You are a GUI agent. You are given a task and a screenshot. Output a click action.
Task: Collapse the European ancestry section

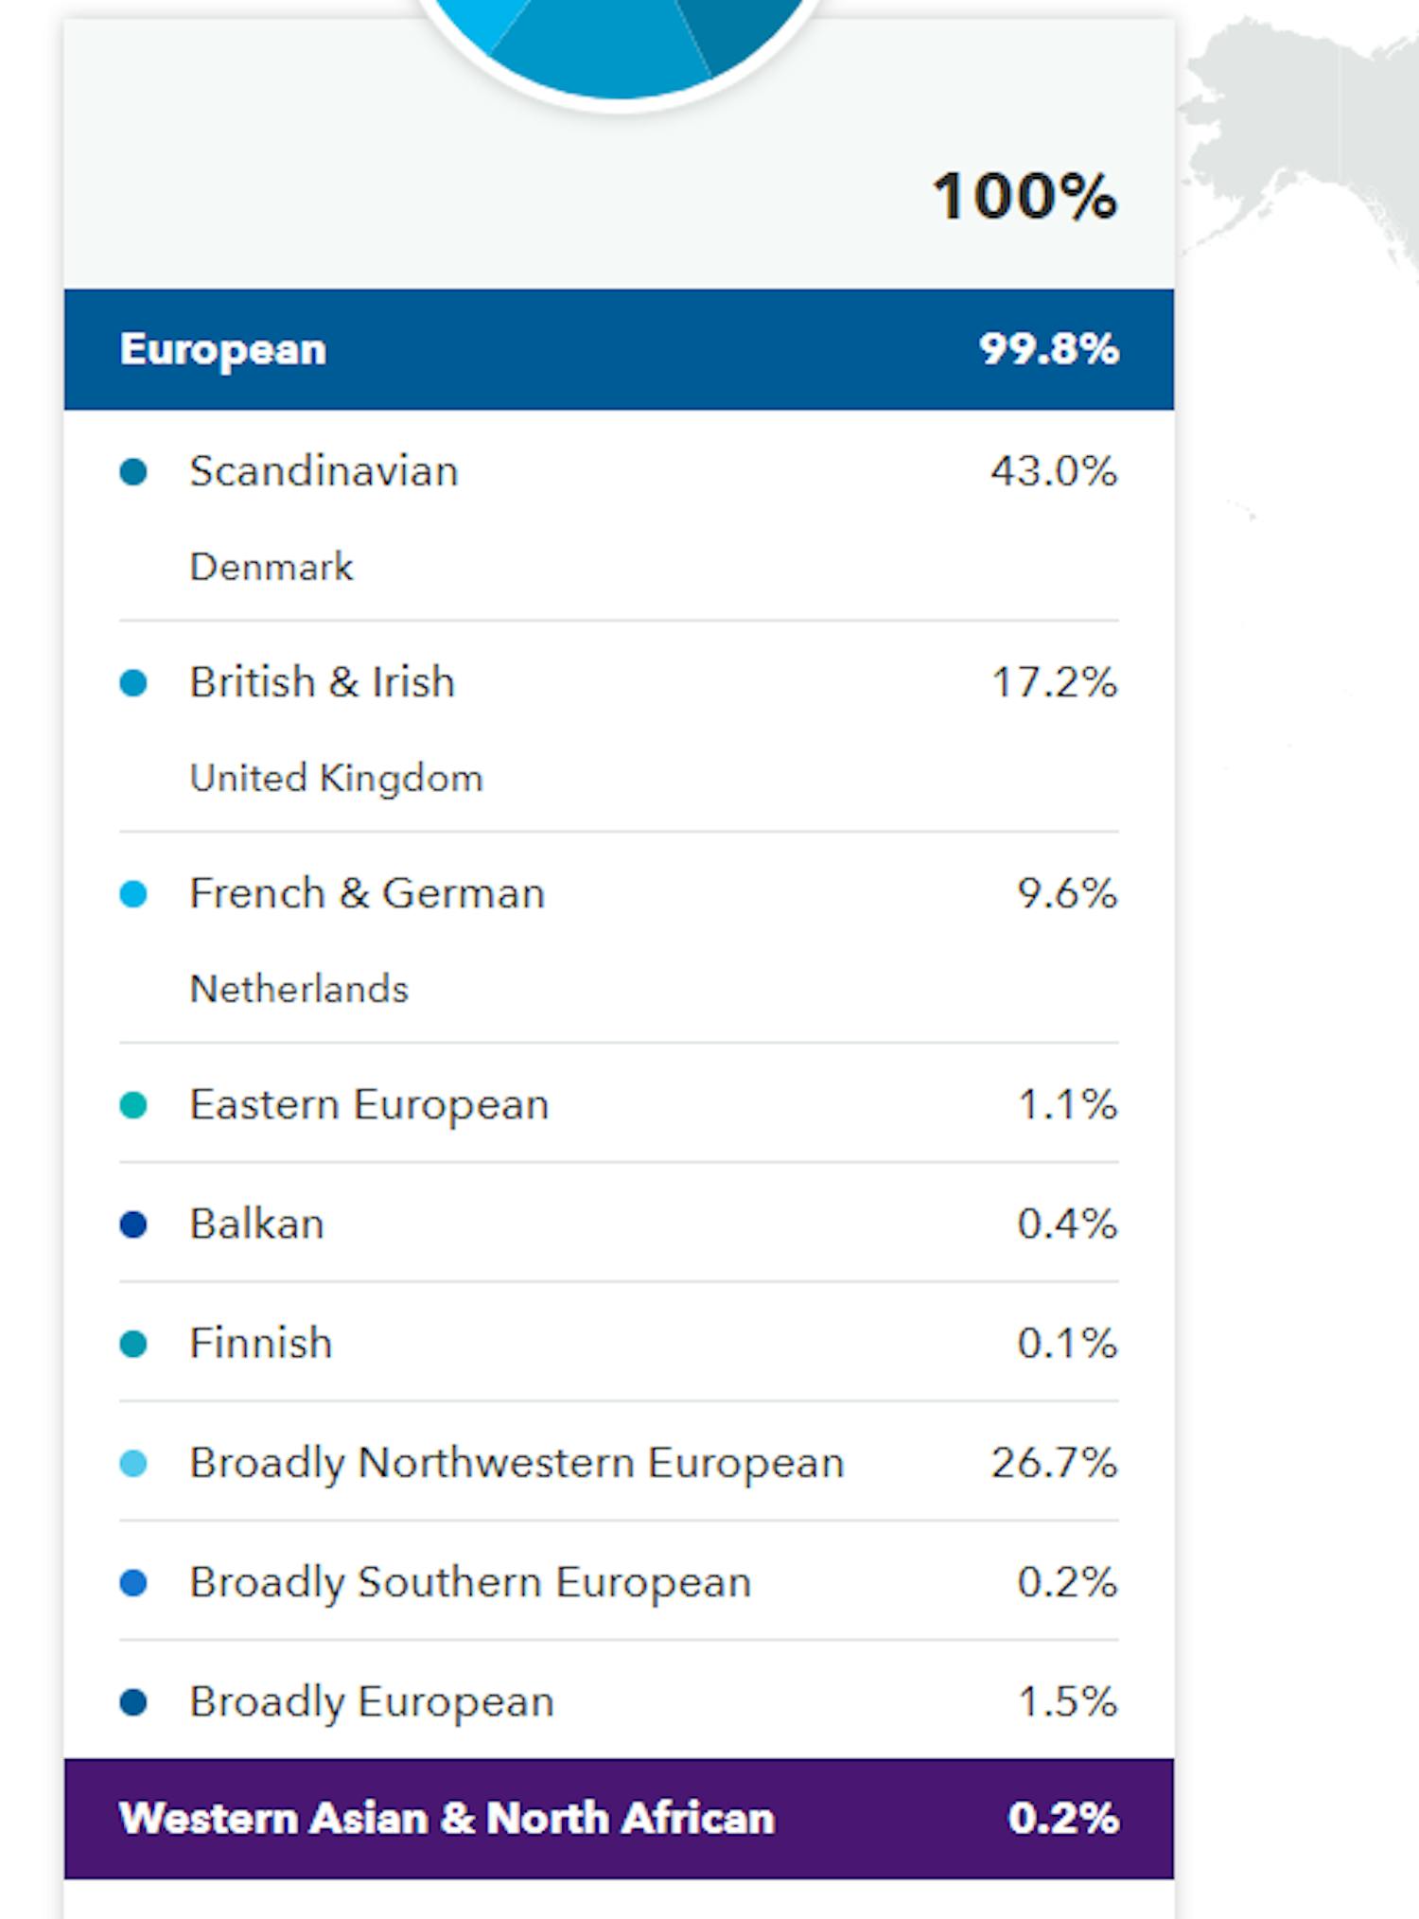coord(615,348)
